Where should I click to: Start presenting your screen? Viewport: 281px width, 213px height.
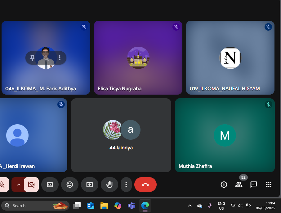[x=90, y=185]
